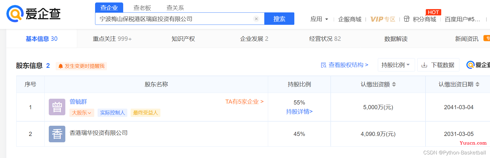Viewport: 490px width, 158px height.
Task: Clear the search box with the X icon
Action: [256, 19]
